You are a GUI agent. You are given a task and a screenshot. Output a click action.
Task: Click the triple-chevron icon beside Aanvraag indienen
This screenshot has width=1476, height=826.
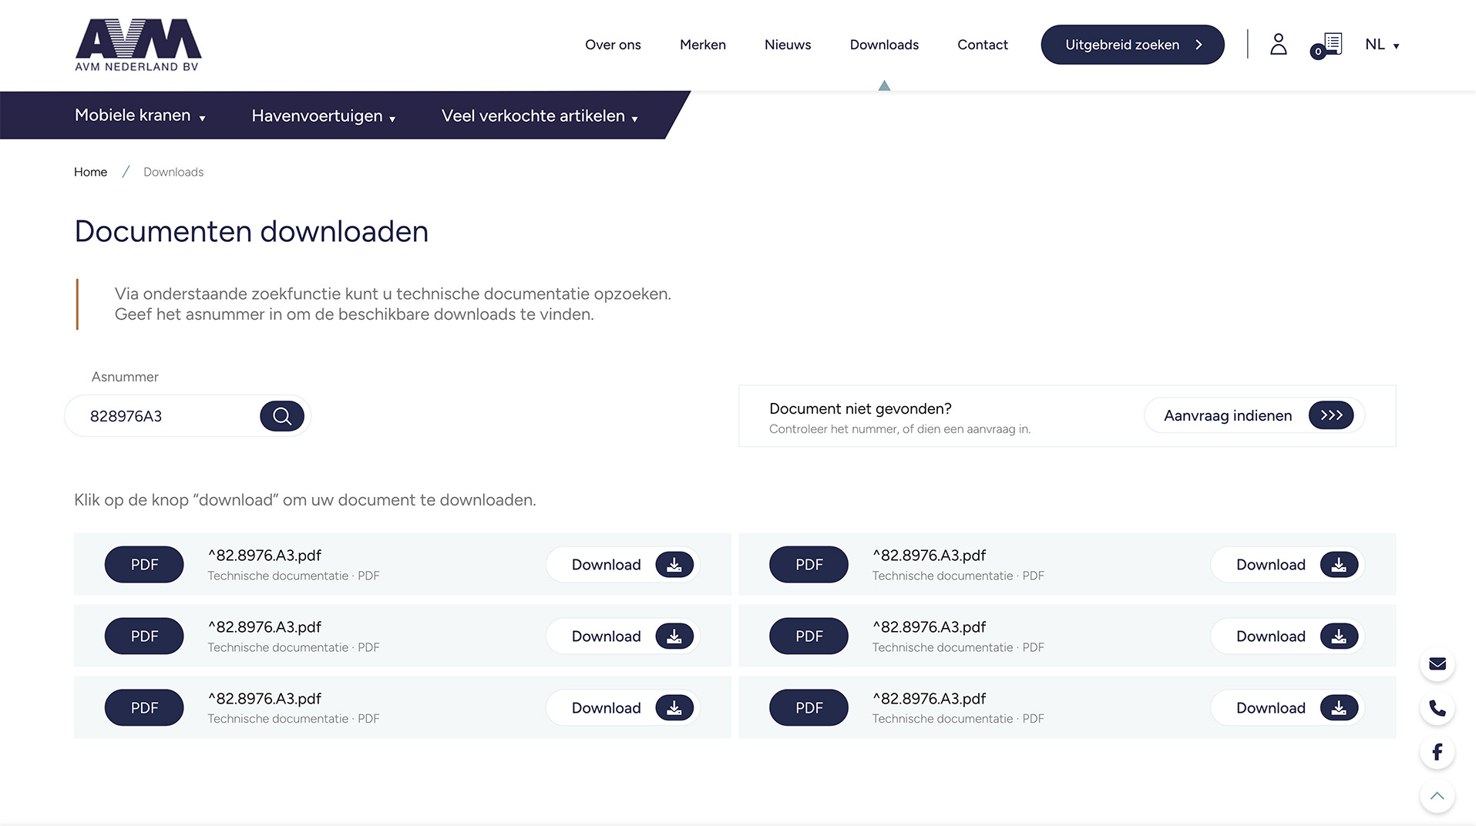coord(1331,415)
